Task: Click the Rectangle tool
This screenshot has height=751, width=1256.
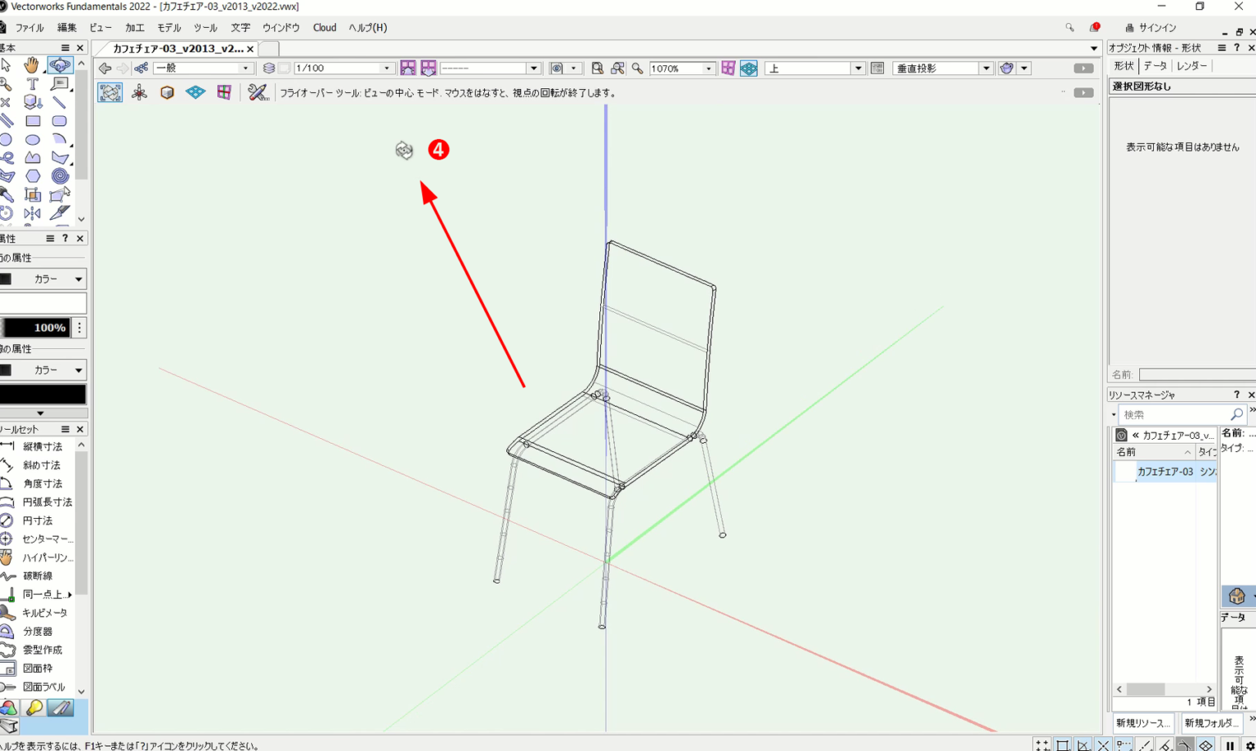Action: 33,121
